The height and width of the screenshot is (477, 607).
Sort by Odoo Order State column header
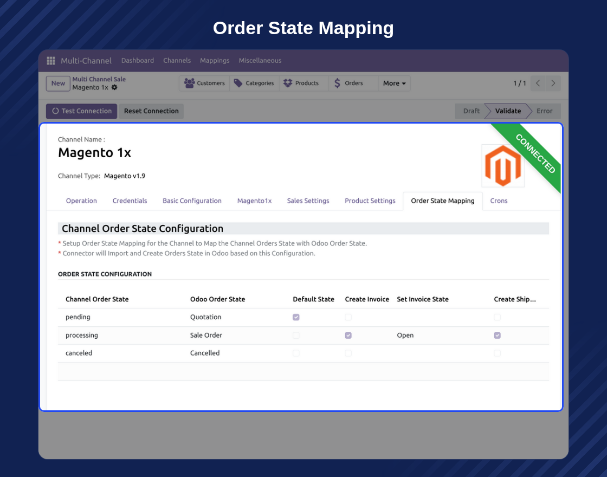(217, 299)
